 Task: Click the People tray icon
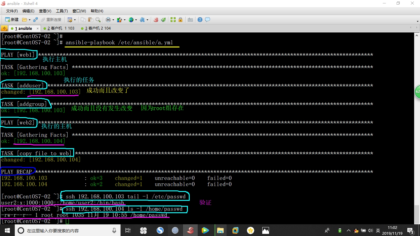tap(327, 230)
